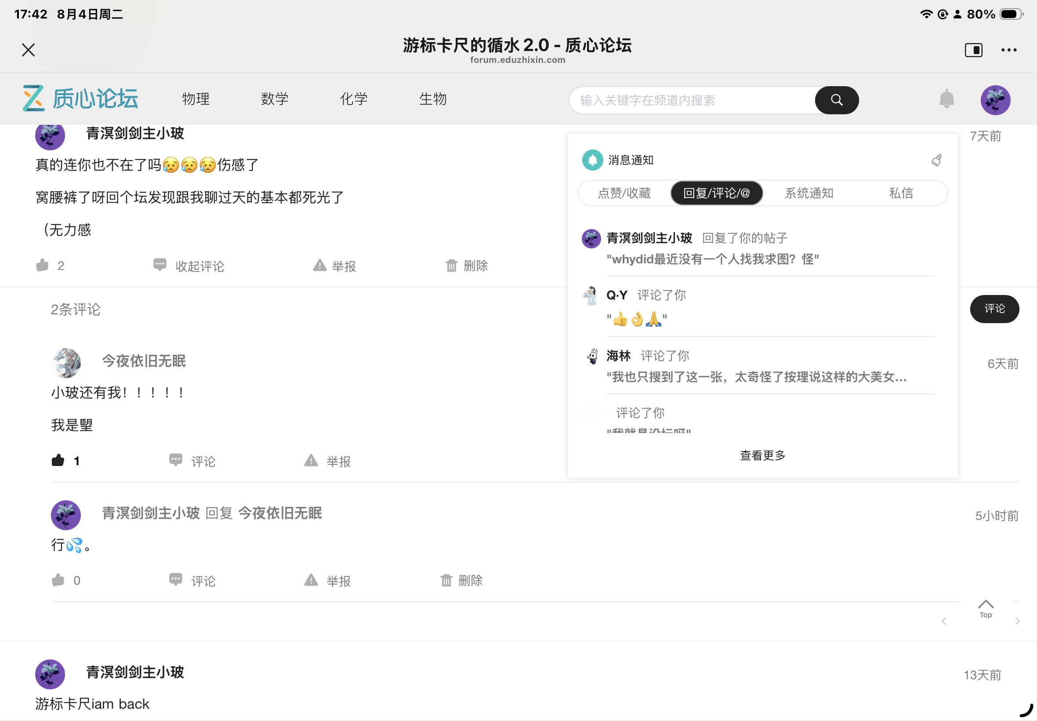Click username 今夜依旧无眠 on the comment

tap(144, 361)
